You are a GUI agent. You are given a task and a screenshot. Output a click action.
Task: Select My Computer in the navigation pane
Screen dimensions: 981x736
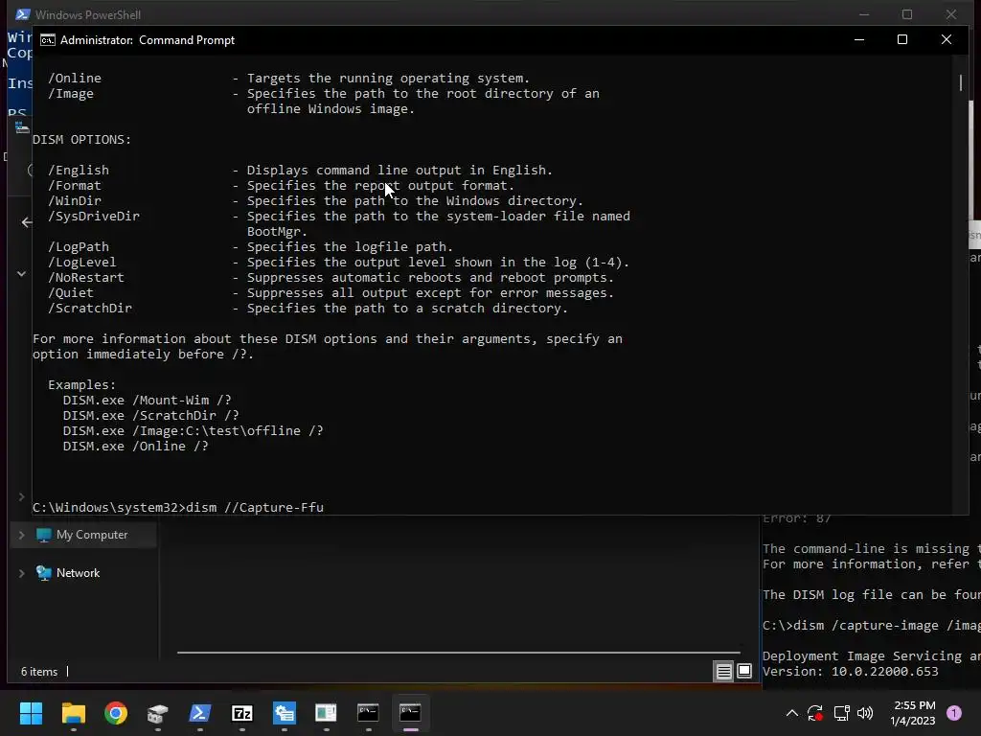[x=92, y=535]
